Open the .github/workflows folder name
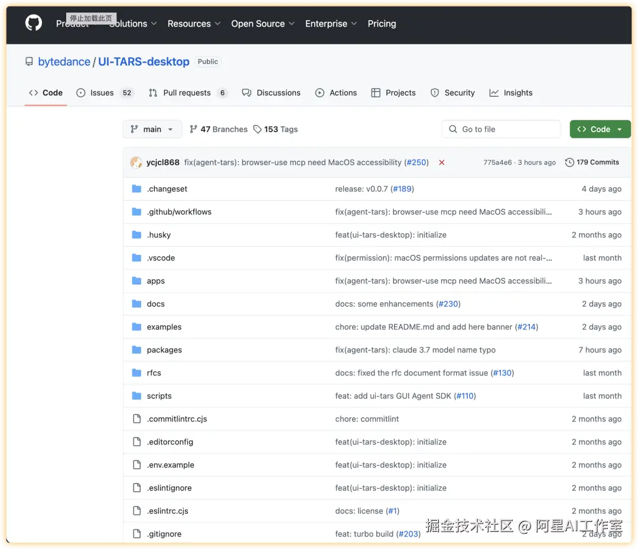 pyautogui.click(x=179, y=212)
